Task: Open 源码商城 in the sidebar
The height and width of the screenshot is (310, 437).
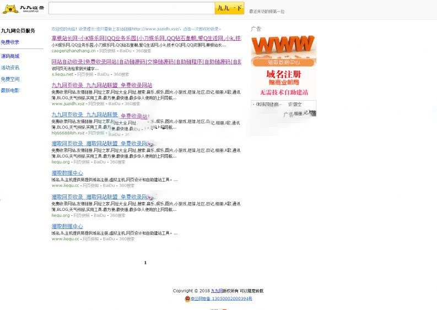Action: [10, 56]
